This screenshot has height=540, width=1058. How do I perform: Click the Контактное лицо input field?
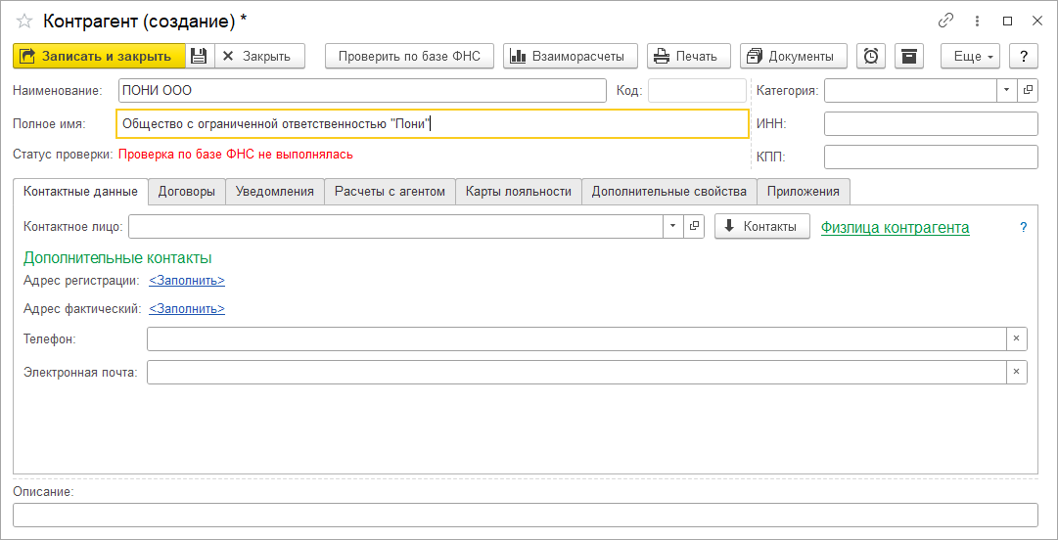point(396,227)
